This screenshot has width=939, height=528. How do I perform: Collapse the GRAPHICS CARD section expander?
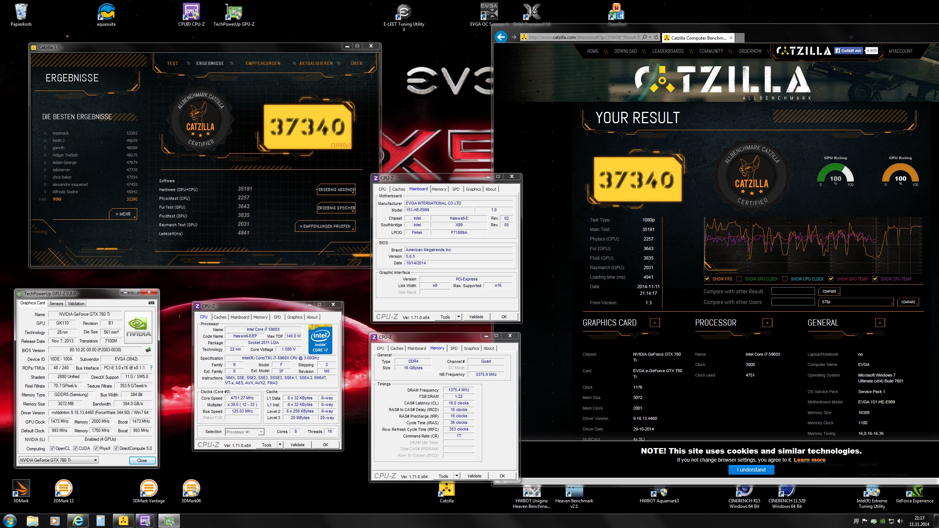pos(655,323)
